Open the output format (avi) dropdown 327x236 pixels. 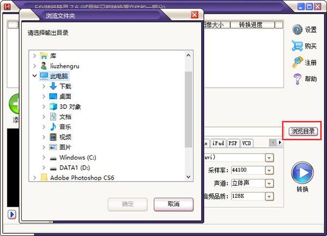[269, 158]
